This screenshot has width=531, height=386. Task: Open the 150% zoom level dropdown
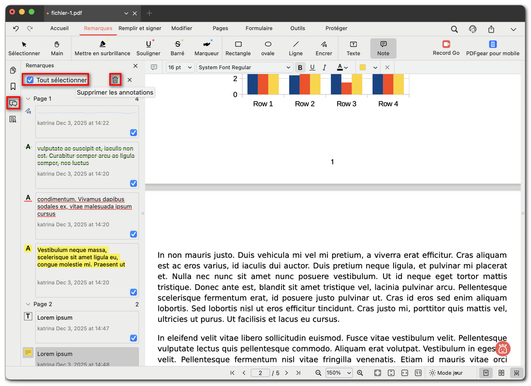coord(339,373)
